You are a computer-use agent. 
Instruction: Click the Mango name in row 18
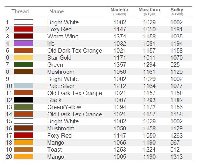click(56, 143)
